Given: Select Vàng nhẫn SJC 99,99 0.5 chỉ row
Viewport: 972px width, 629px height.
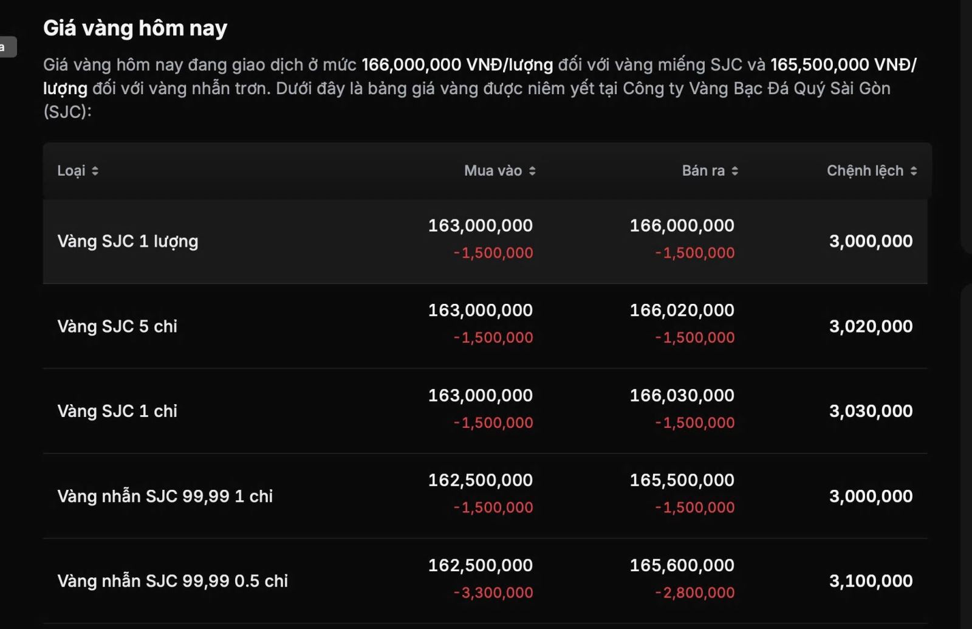Looking at the screenshot, I should pyautogui.click(x=485, y=581).
